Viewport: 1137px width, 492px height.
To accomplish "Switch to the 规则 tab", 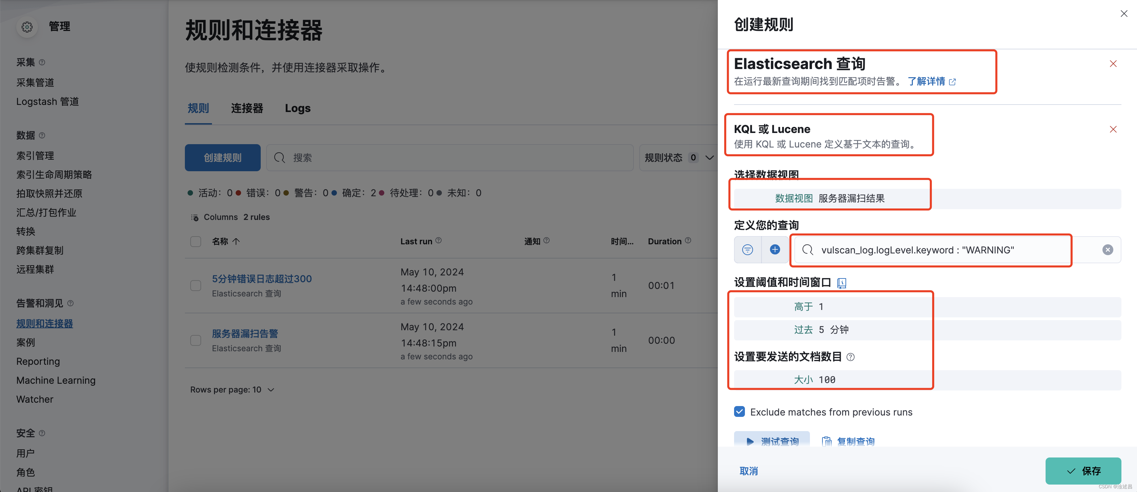I will (x=198, y=108).
